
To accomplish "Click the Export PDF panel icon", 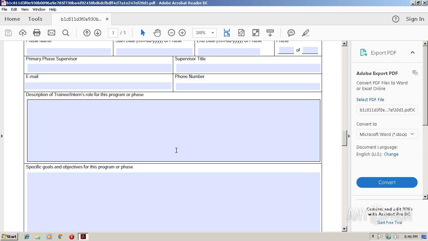I will (363, 53).
